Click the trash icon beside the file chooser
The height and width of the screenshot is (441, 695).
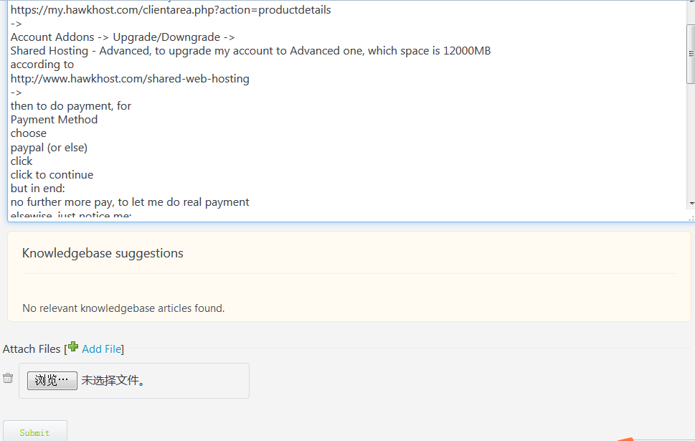[8, 378]
